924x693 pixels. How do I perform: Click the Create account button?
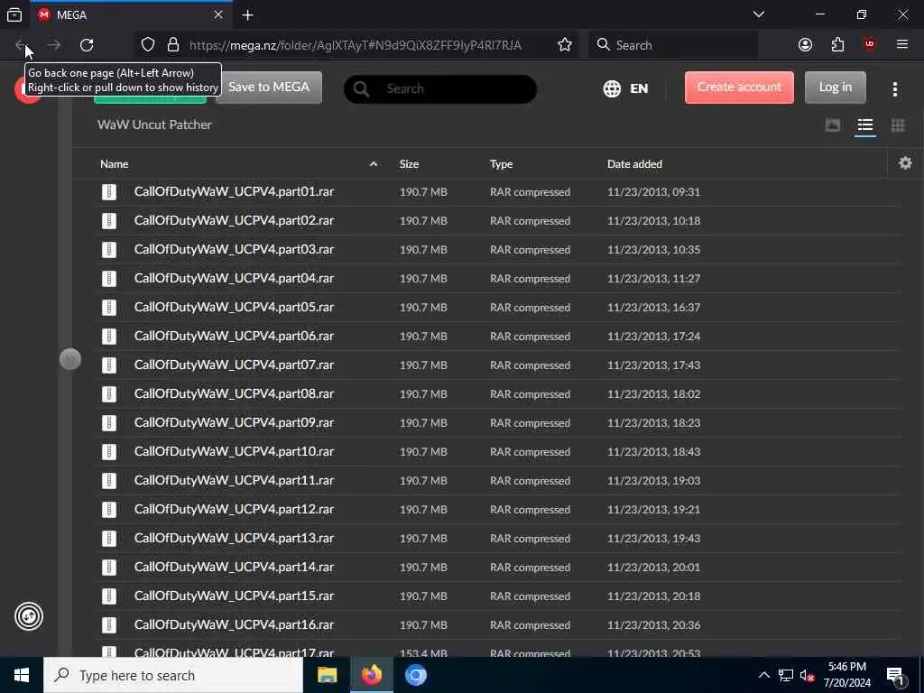pos(739,88)
